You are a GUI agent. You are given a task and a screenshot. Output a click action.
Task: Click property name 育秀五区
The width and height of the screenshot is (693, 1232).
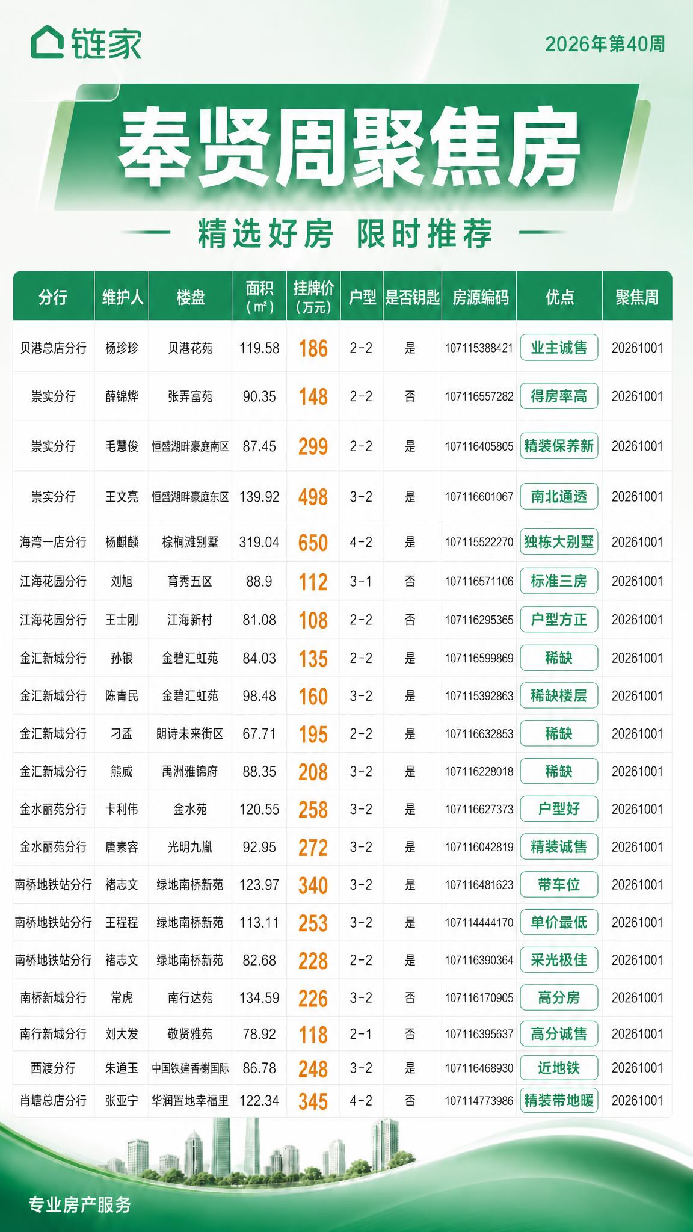click(190, 581)
